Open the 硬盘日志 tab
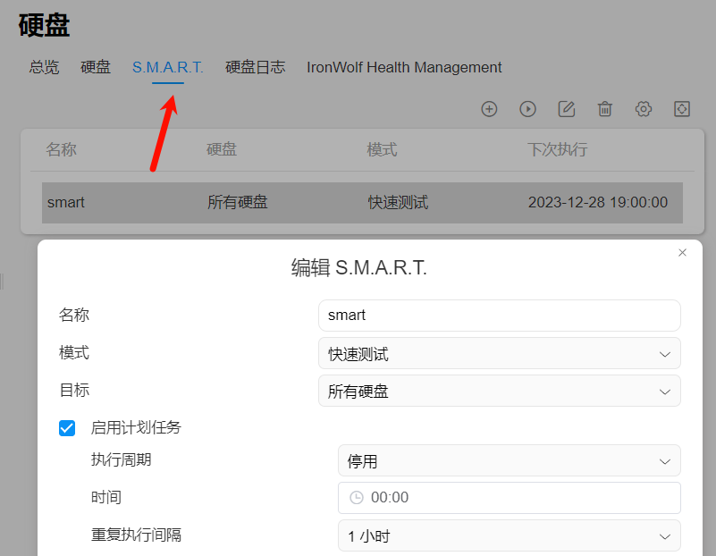 pos(256,67)
